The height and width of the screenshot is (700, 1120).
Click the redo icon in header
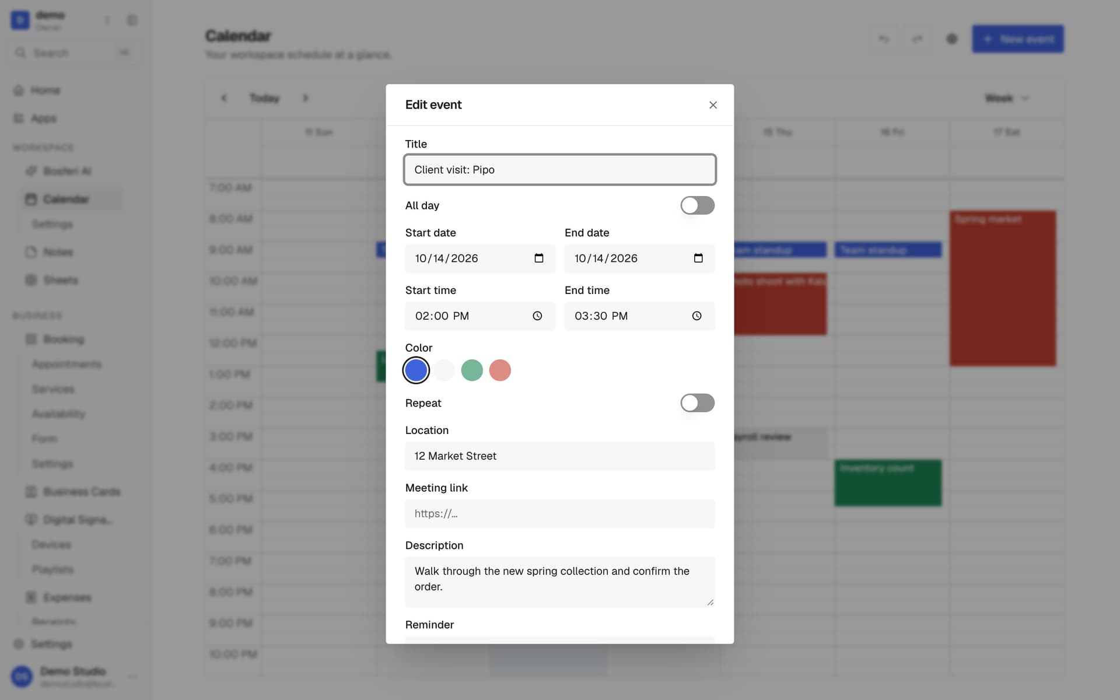click(x=917, y=39)
